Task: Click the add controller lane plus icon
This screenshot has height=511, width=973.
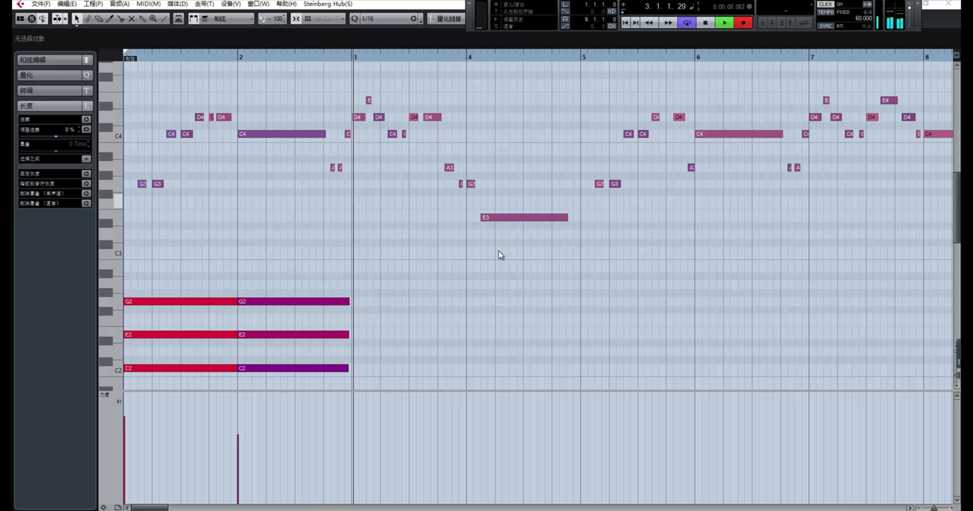Action: [103, 507]
